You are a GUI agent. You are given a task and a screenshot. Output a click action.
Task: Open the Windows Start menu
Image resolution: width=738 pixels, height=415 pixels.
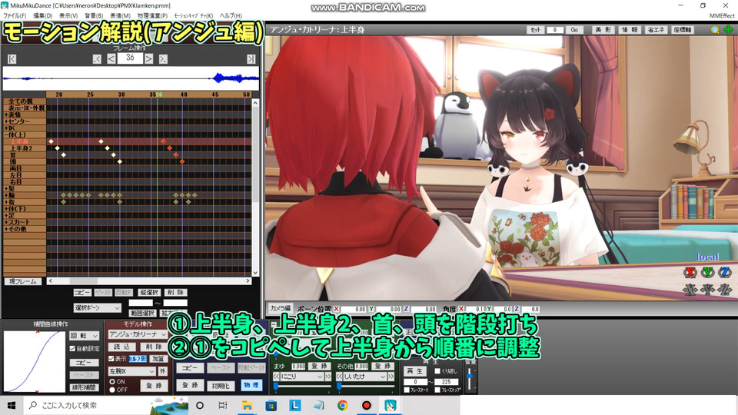pyautogui.click(x=12, y=405)
